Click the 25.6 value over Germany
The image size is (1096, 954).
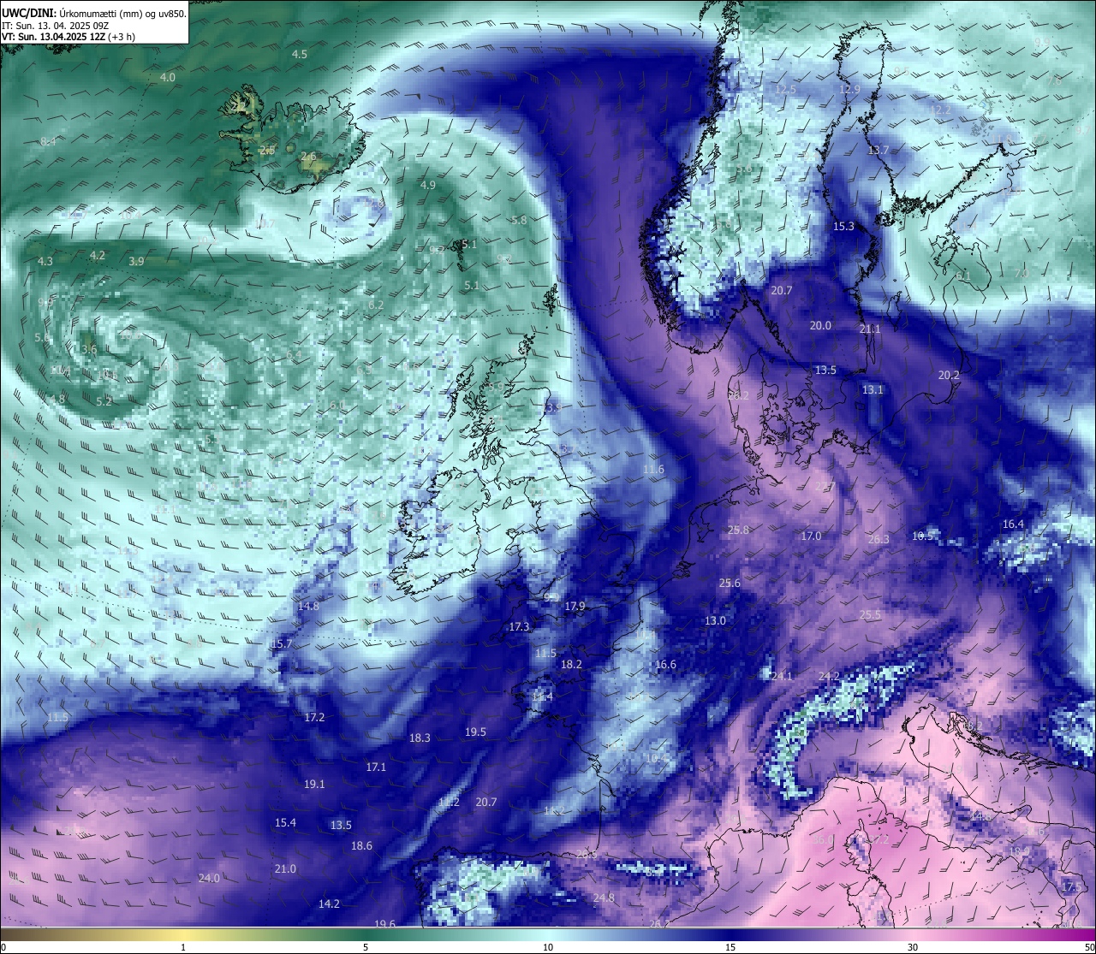(730, 583)
